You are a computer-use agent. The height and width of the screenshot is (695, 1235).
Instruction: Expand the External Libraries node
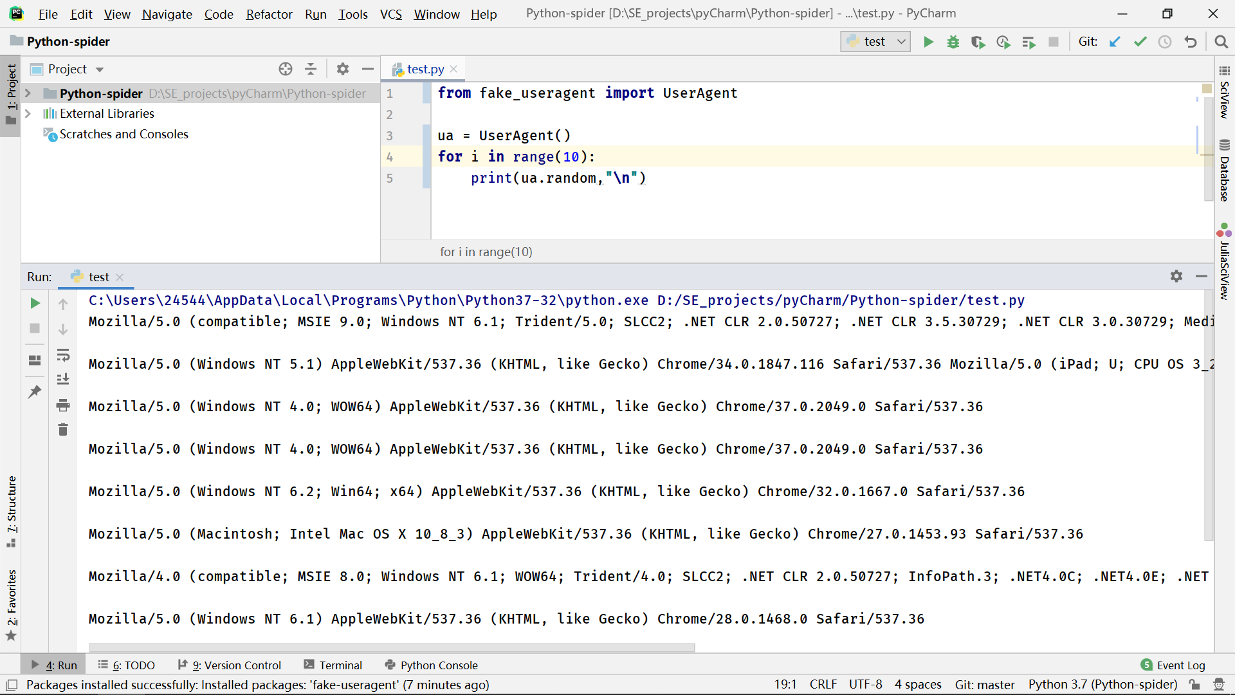[28, 113]
